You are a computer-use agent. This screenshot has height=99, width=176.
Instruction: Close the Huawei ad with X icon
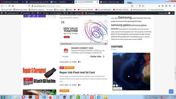pos(107,21)
